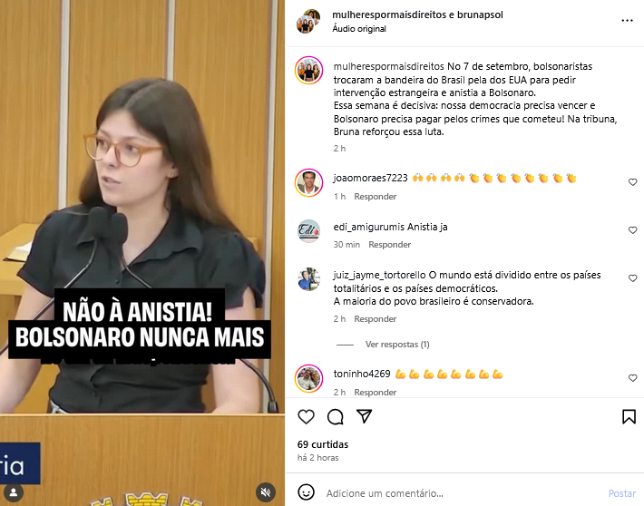View the 69 curtidas likes list
The height and width of the screenshot is (506, 644).
point(322,444)
